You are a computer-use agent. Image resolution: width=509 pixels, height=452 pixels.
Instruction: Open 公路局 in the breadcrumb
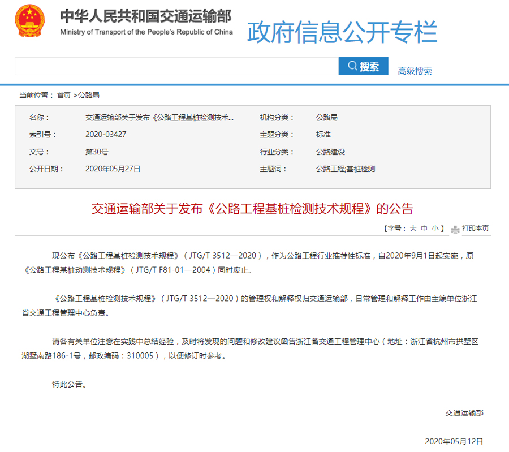coord(89,95)
